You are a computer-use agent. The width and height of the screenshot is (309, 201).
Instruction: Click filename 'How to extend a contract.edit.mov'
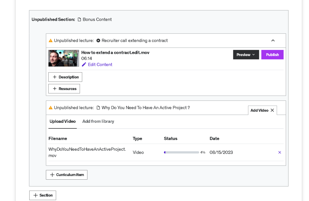click(x=115, y=52)
